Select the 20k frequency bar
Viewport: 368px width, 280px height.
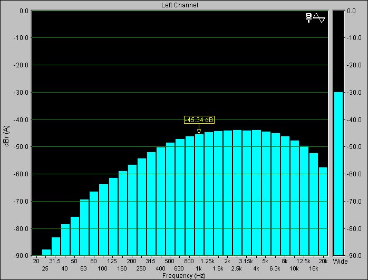323,212
